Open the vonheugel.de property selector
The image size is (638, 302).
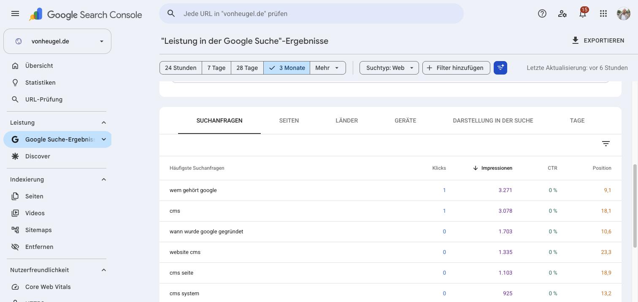[x=57, y=41]
